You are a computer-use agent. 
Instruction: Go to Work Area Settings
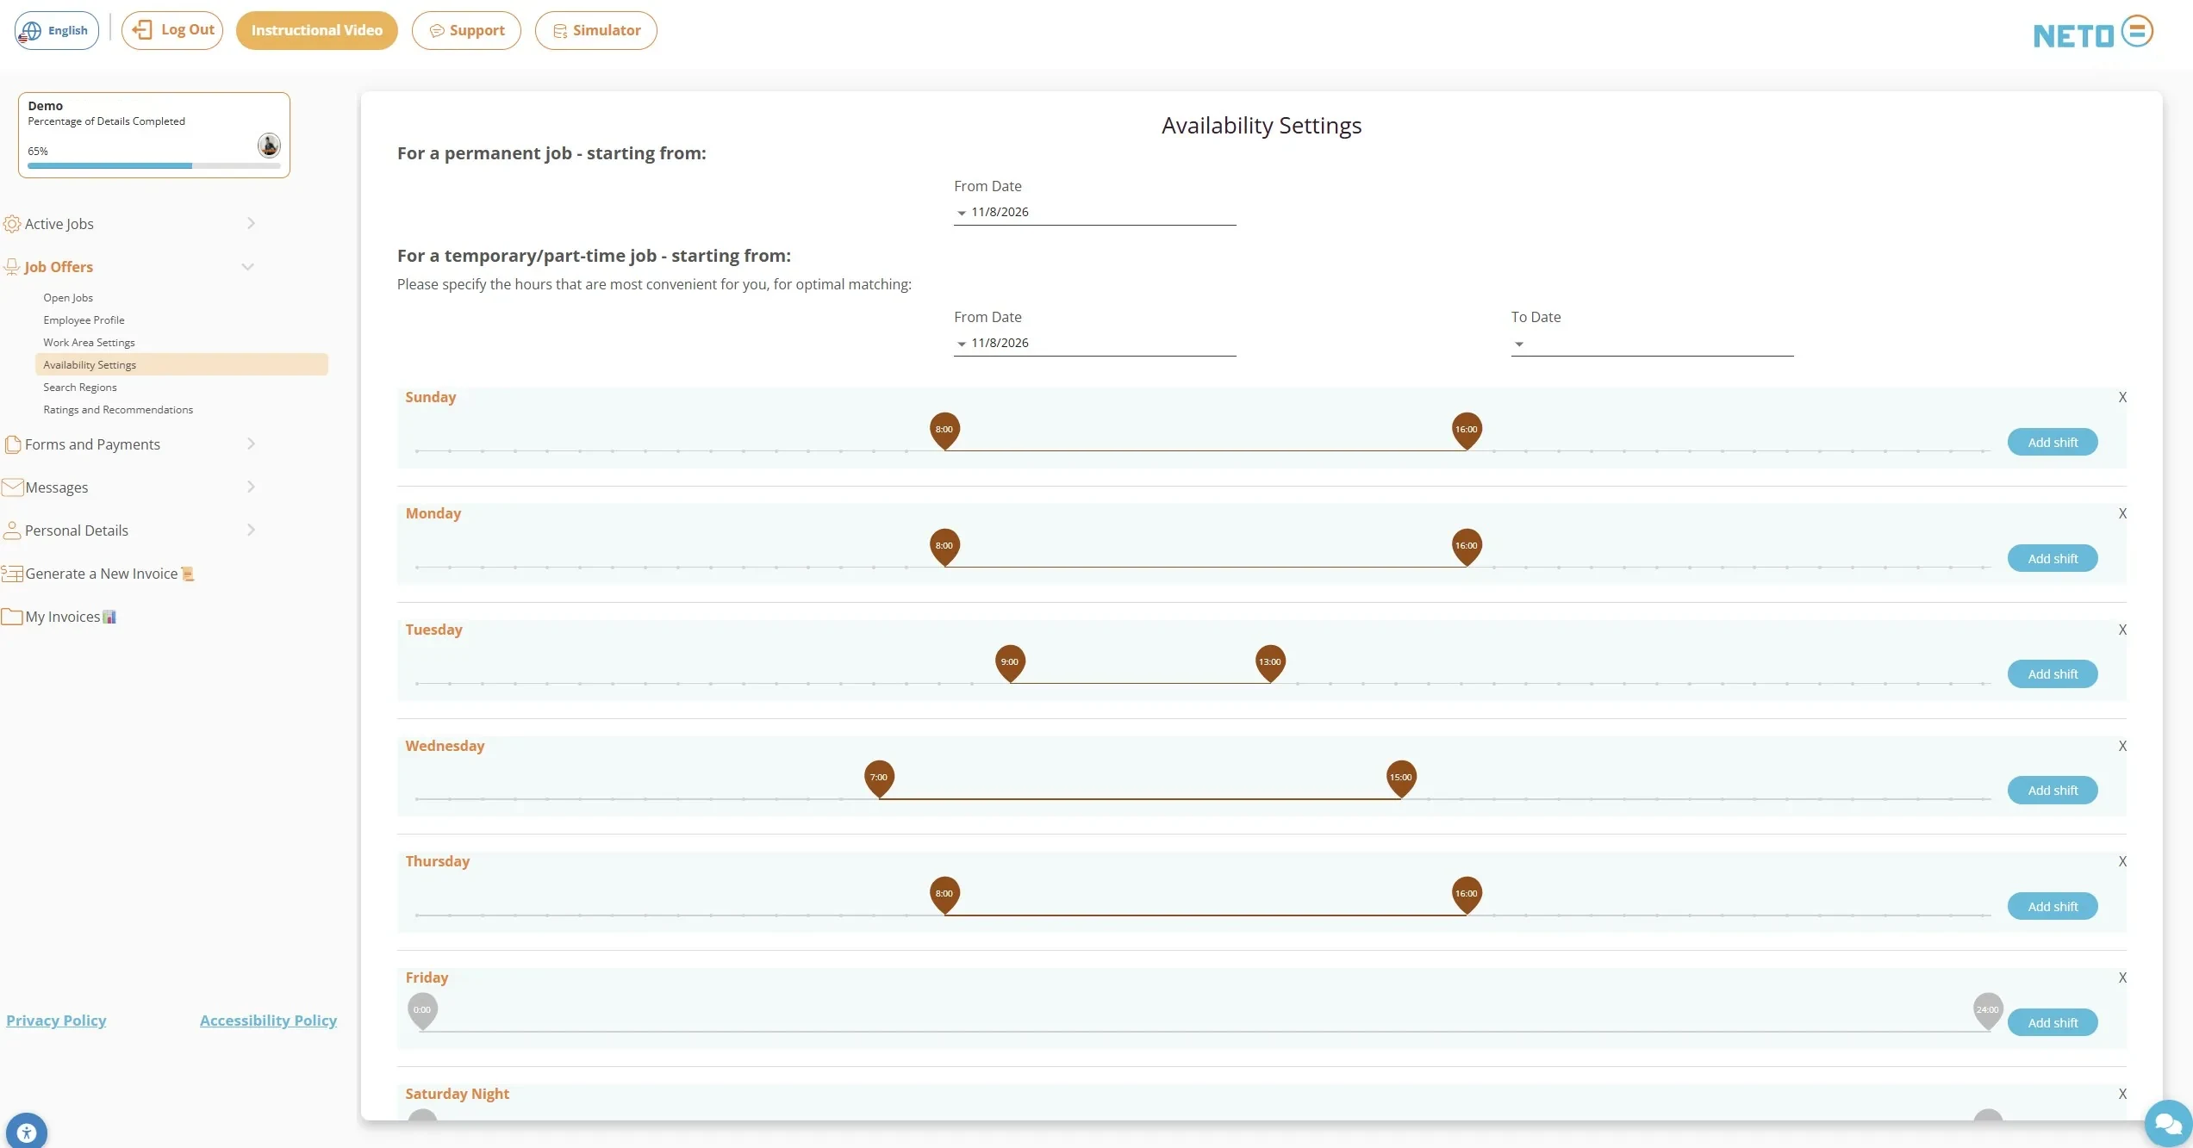[x=89, y=343]
